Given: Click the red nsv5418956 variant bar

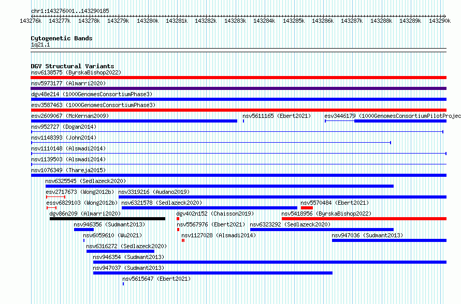Looking at the screenshot, I should pyautogui.click(x=364, y=219).
